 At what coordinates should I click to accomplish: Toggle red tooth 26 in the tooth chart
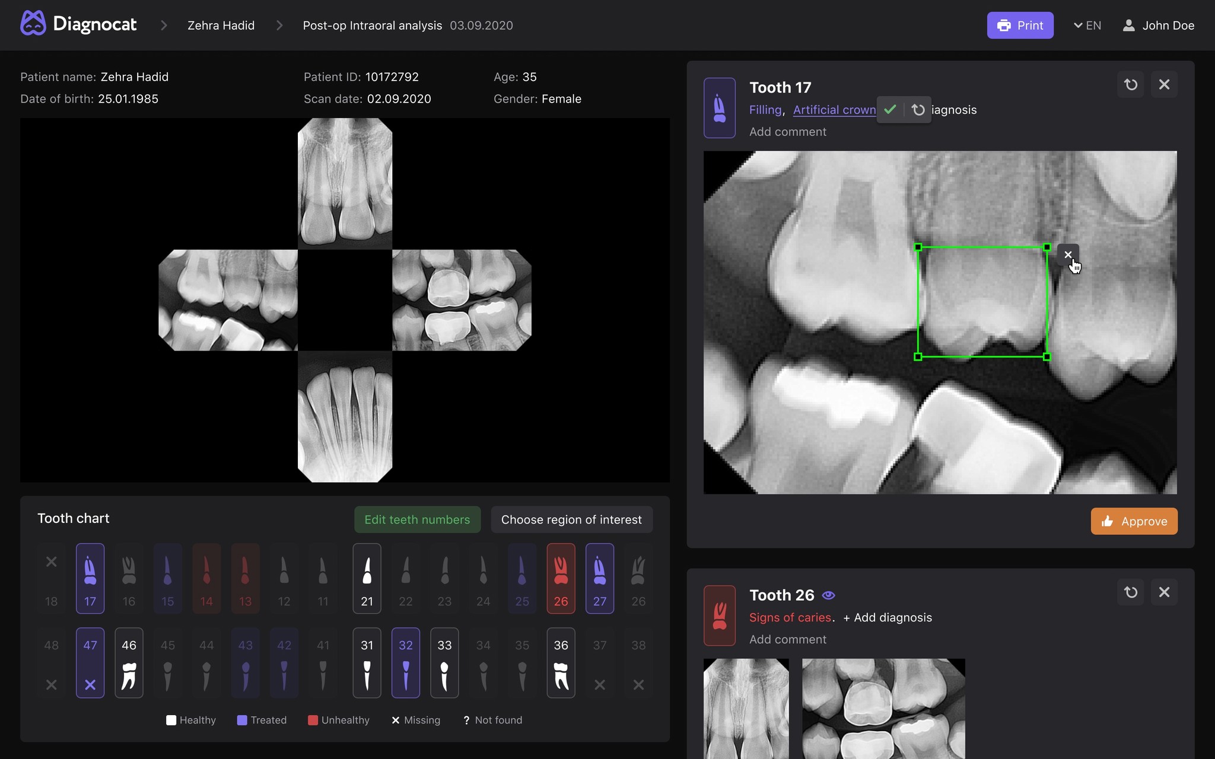561,578
